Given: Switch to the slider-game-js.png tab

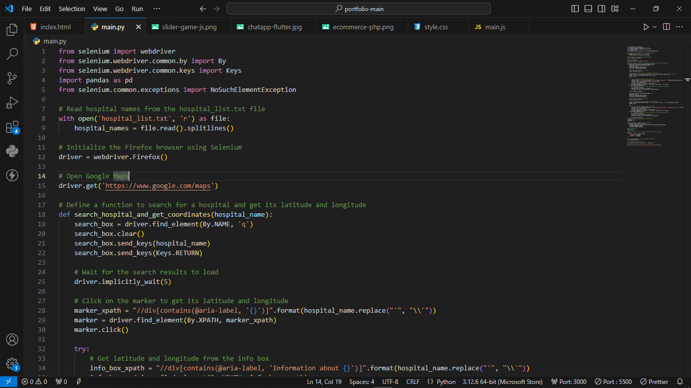Looking at the screenshot, I should pos(189,27).
